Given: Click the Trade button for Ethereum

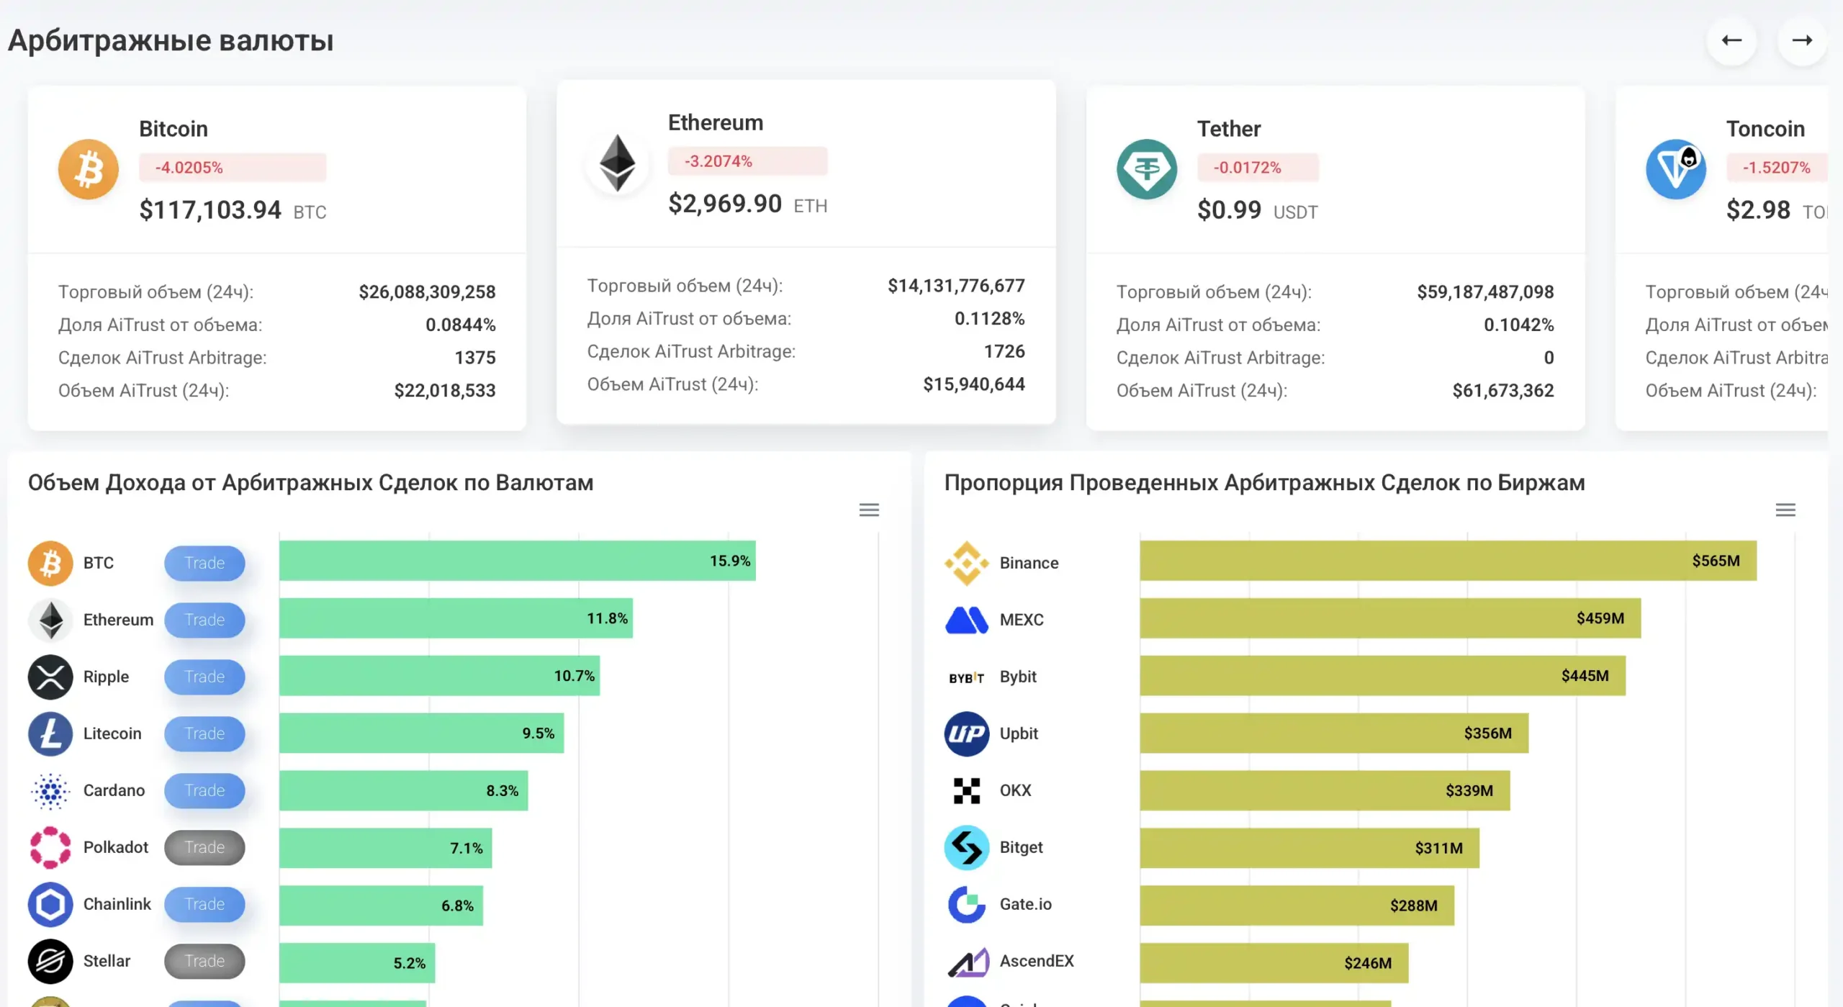Looking at the screenshot, I should [204, 620].
